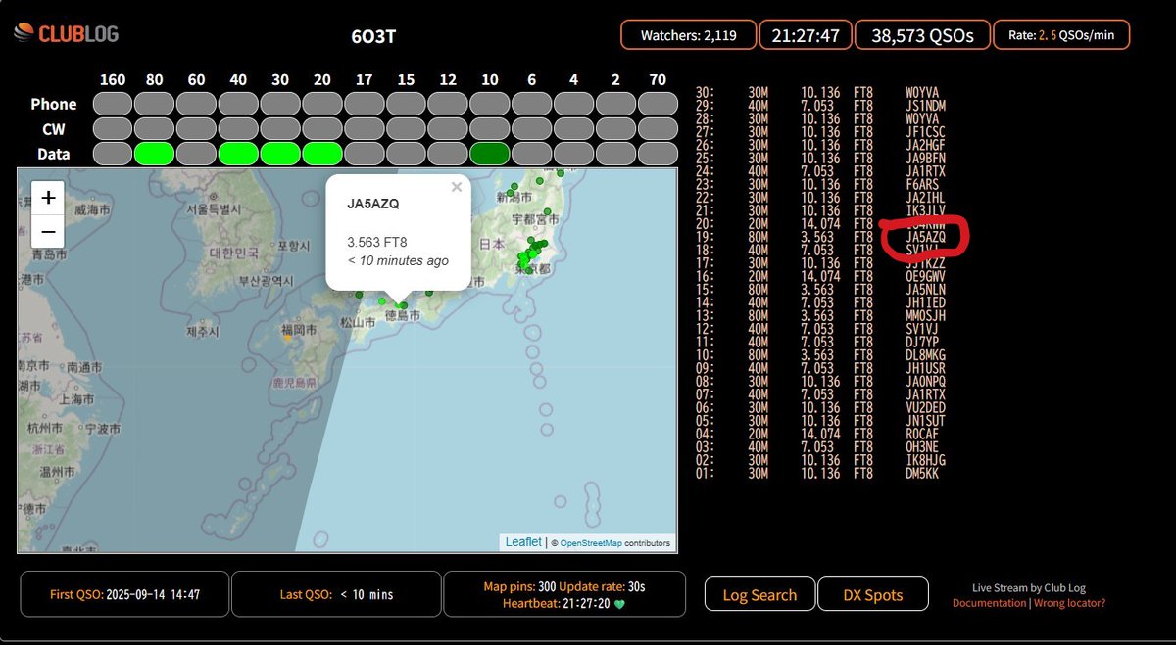Image resolution: width=1176 pixels, height=645 pixels.
Task: Click the 6 band column header
Action: coord(532,79)
